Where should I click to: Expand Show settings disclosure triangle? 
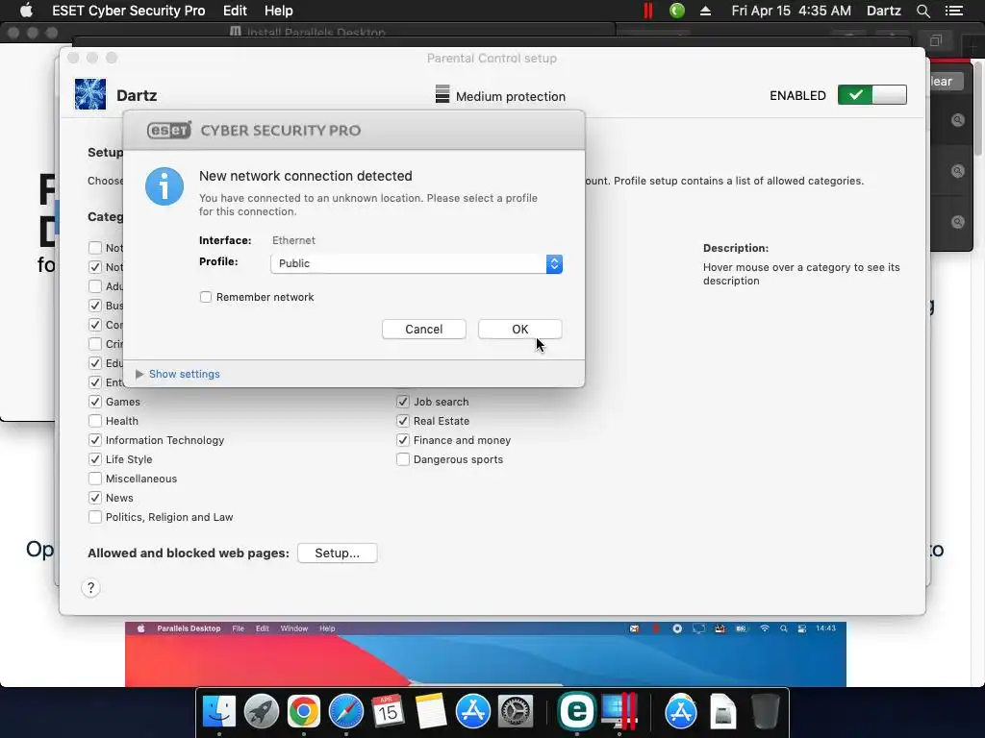[x=139, y=374]
